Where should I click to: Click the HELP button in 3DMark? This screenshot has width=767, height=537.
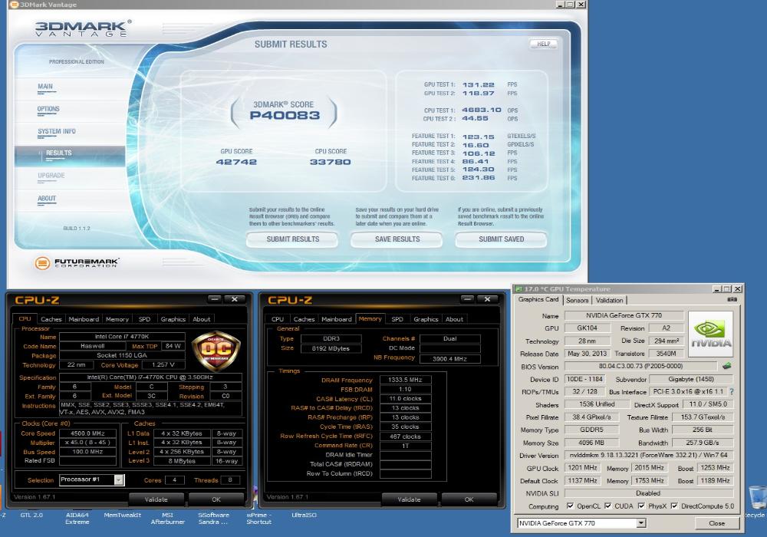(544, 44)
